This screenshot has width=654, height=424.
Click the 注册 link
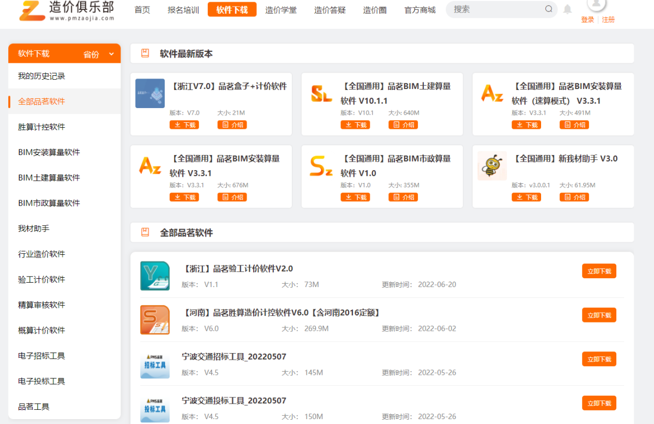pos(608,20)
